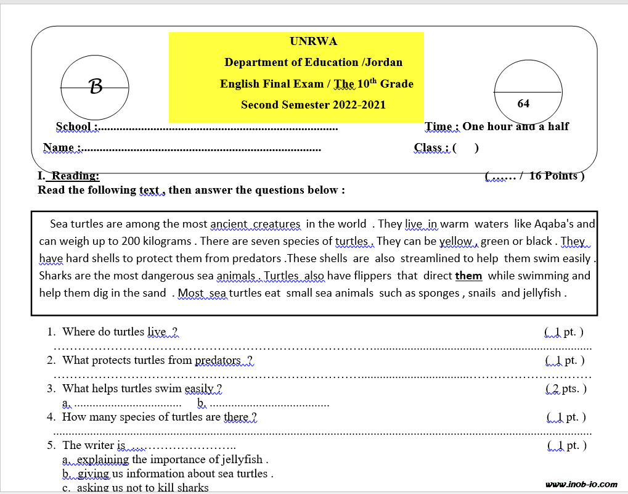
Task: Click the answer line under question 4
Action: [x=322, y=432]
